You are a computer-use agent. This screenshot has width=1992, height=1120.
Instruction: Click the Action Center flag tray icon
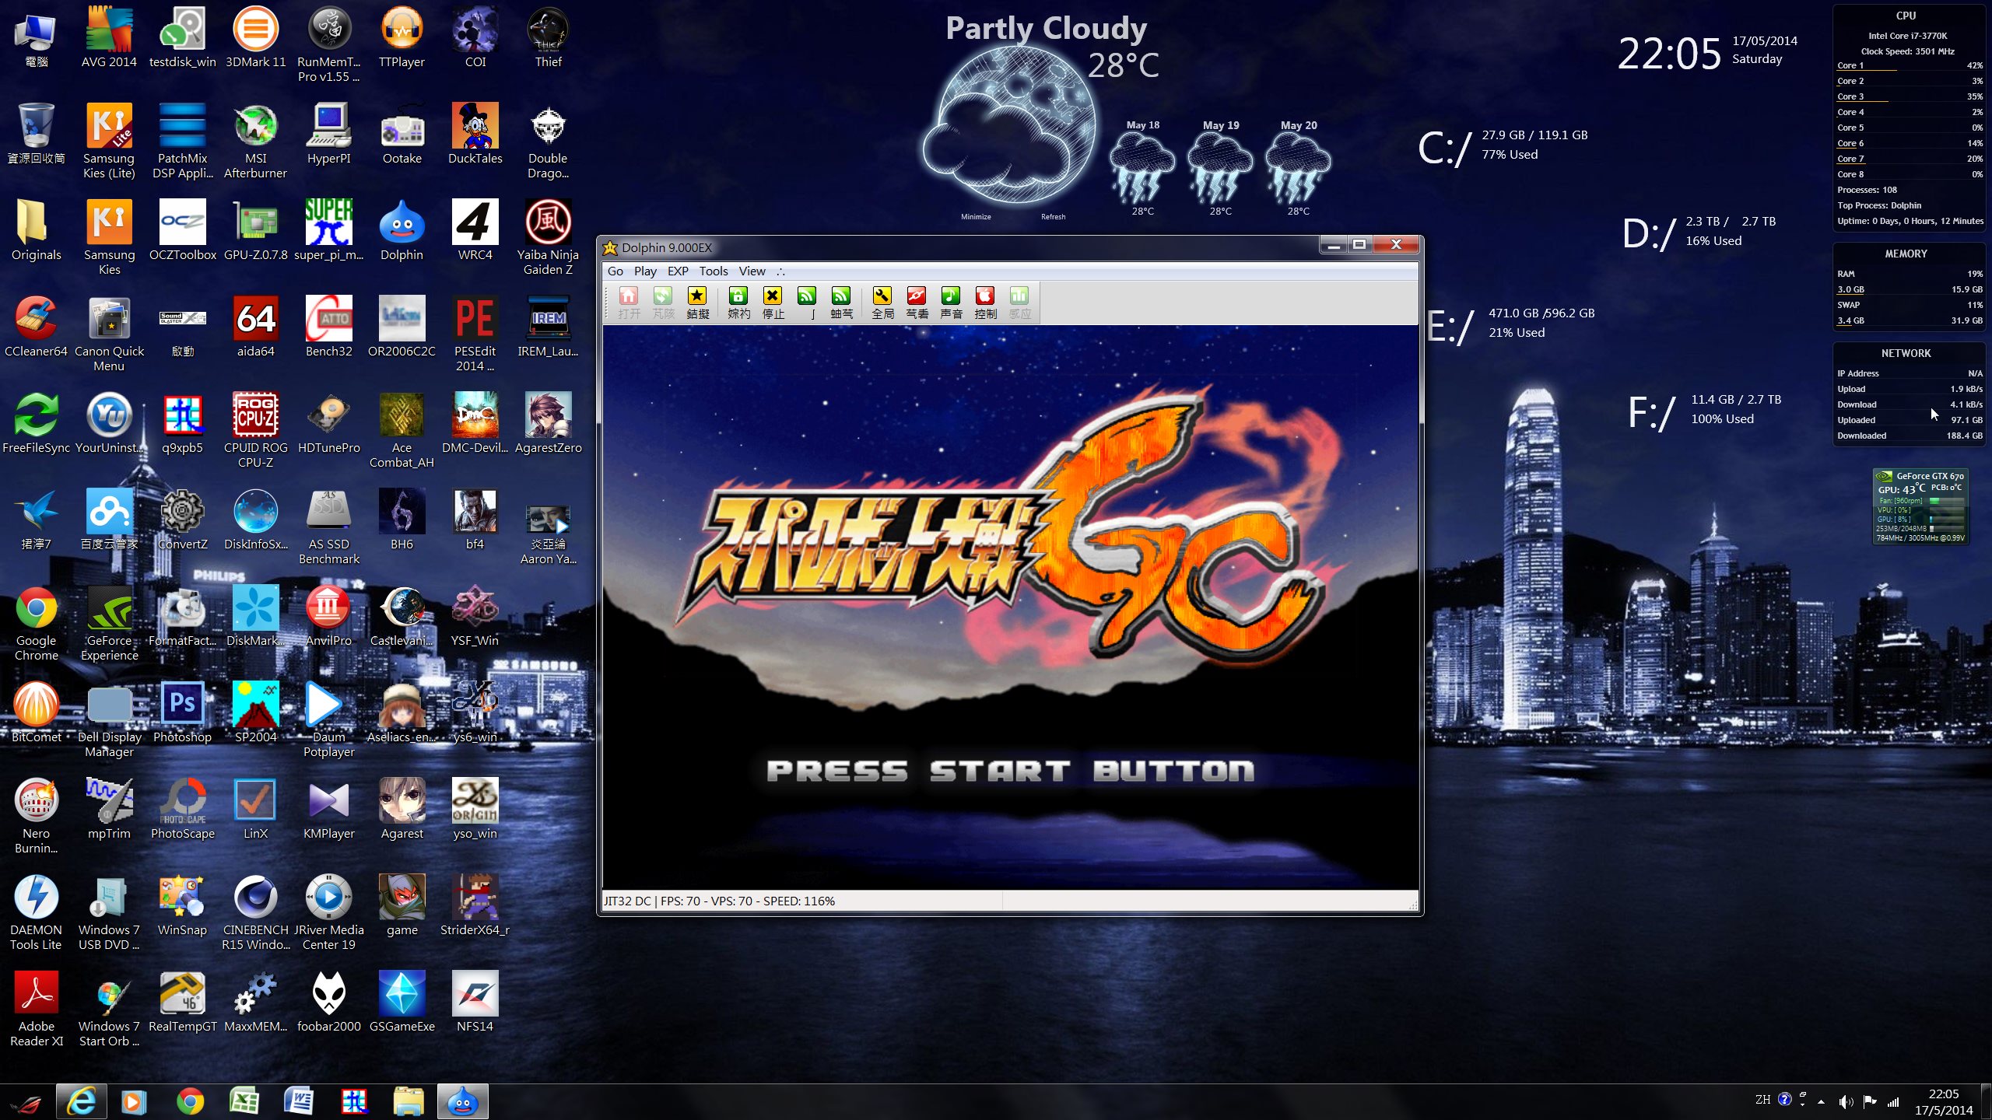(1870, 1101)
